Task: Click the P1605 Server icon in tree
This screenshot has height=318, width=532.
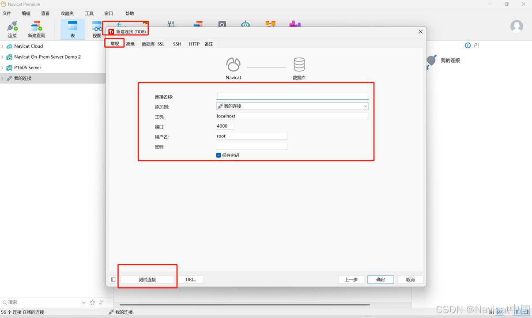Action: pyautogui.click(x=9, y=68)
